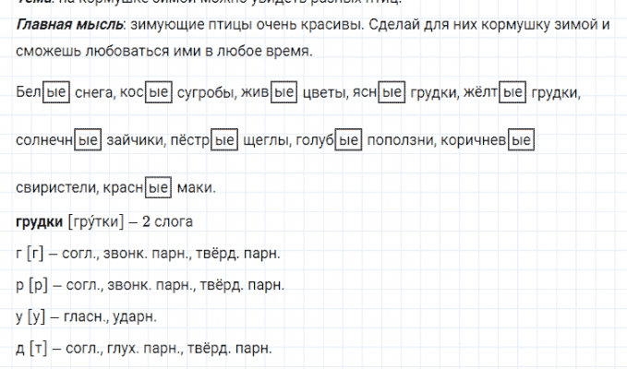Select the boxed ending in "красные"
The width and height of the screenshot is (627, 369).
tap(159, 188)
